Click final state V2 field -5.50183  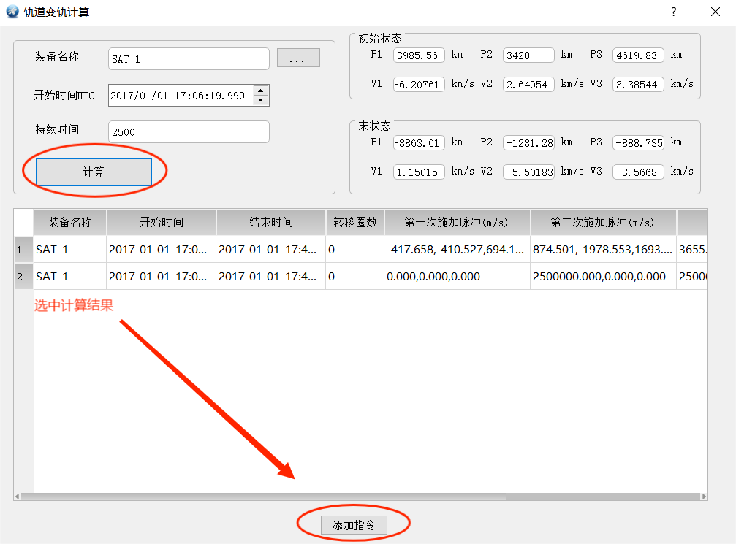[x=528, y=172]
